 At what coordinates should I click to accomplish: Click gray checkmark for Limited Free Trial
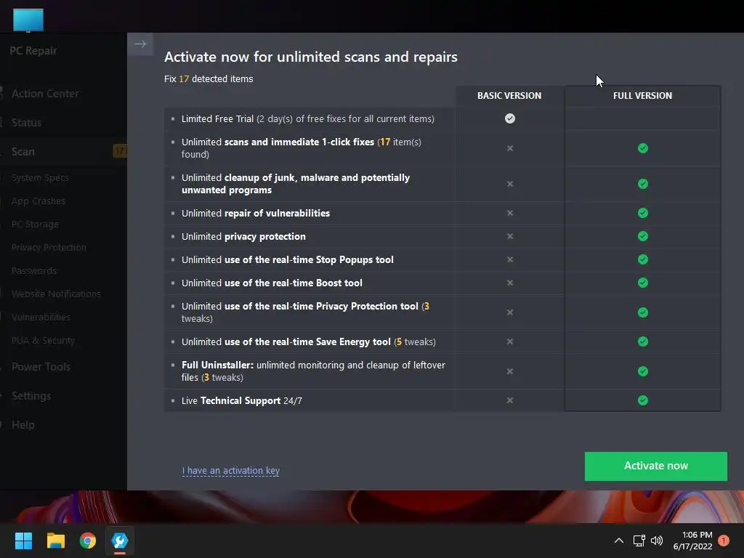[510, 118]
